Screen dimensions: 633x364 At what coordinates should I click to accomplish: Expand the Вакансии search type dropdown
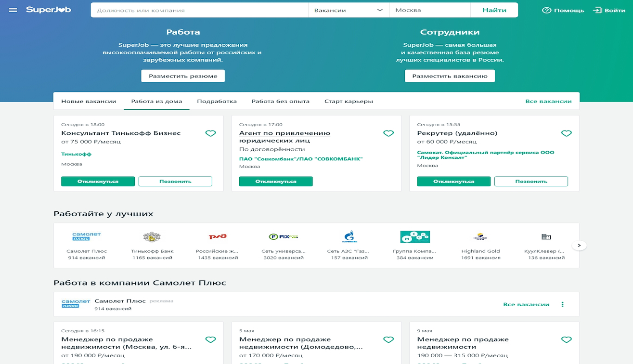click(349, 10)
